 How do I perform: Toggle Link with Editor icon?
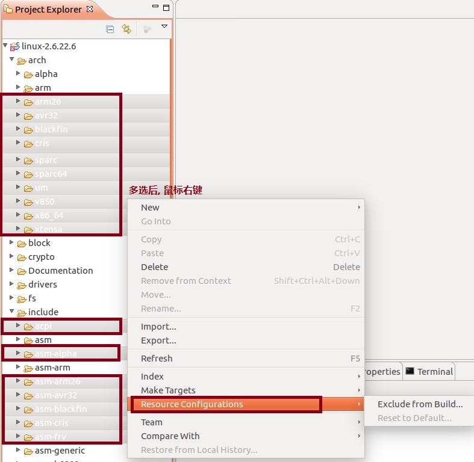[126, 28]
